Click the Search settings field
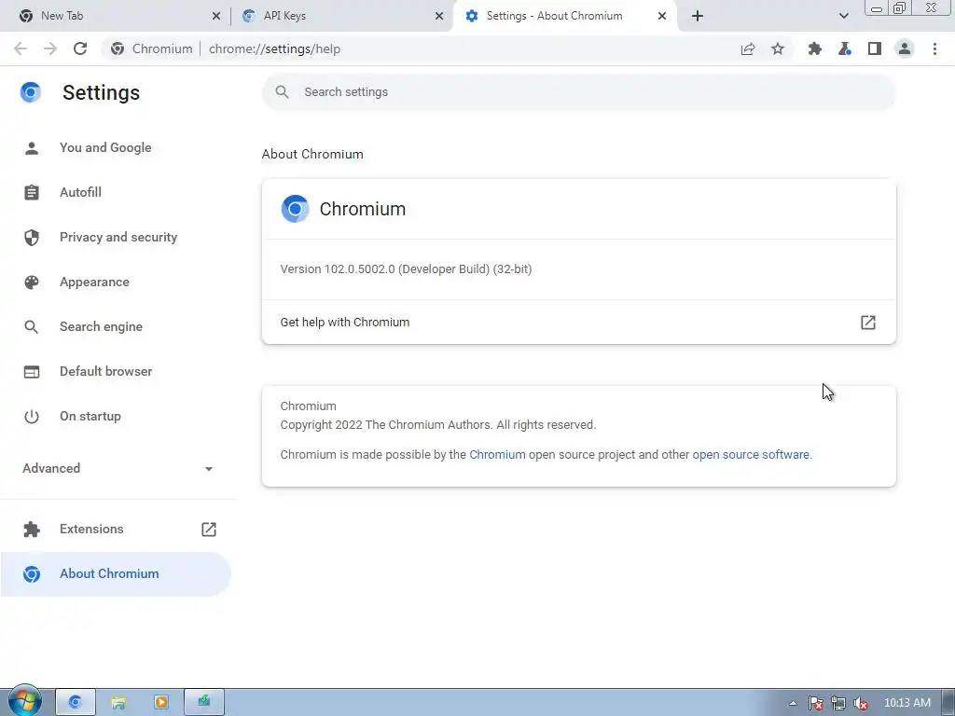 578,92
